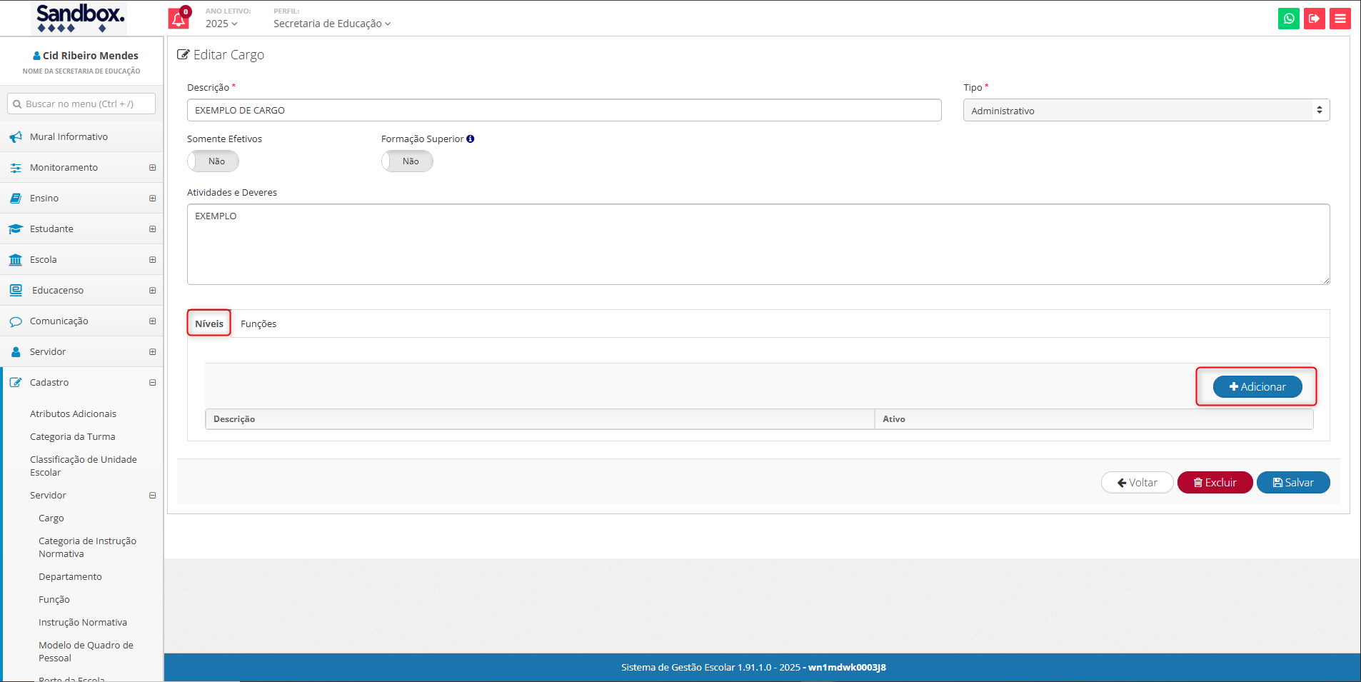This screenshot has width=1361, height=682.
Task: Open the red hamburger menu icon
Action: (x=1340, y=19)
